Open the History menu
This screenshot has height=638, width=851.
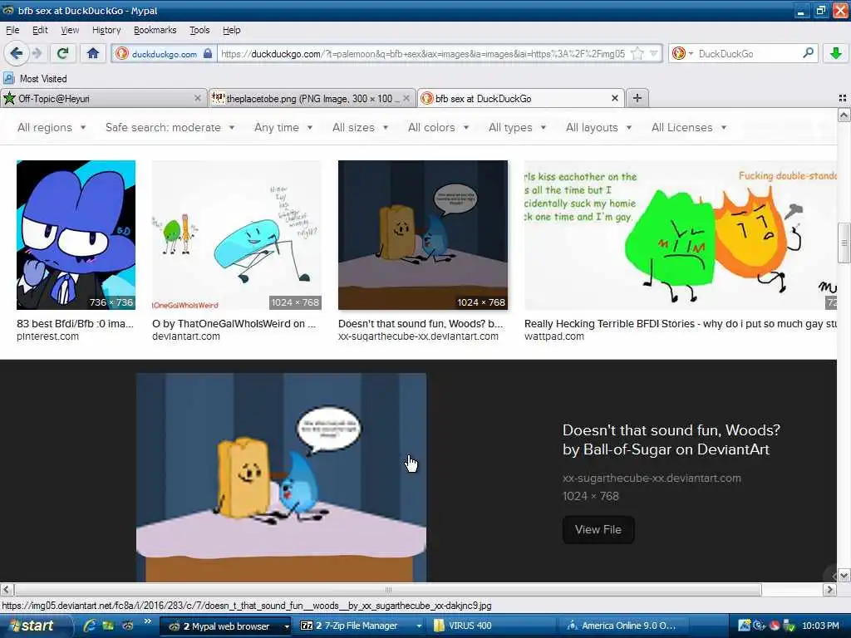click(x=106, y=30)
